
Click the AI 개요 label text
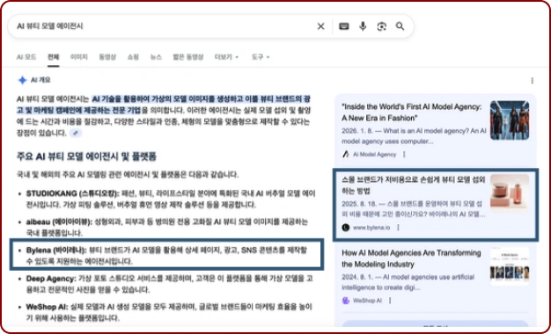point(40,80)
